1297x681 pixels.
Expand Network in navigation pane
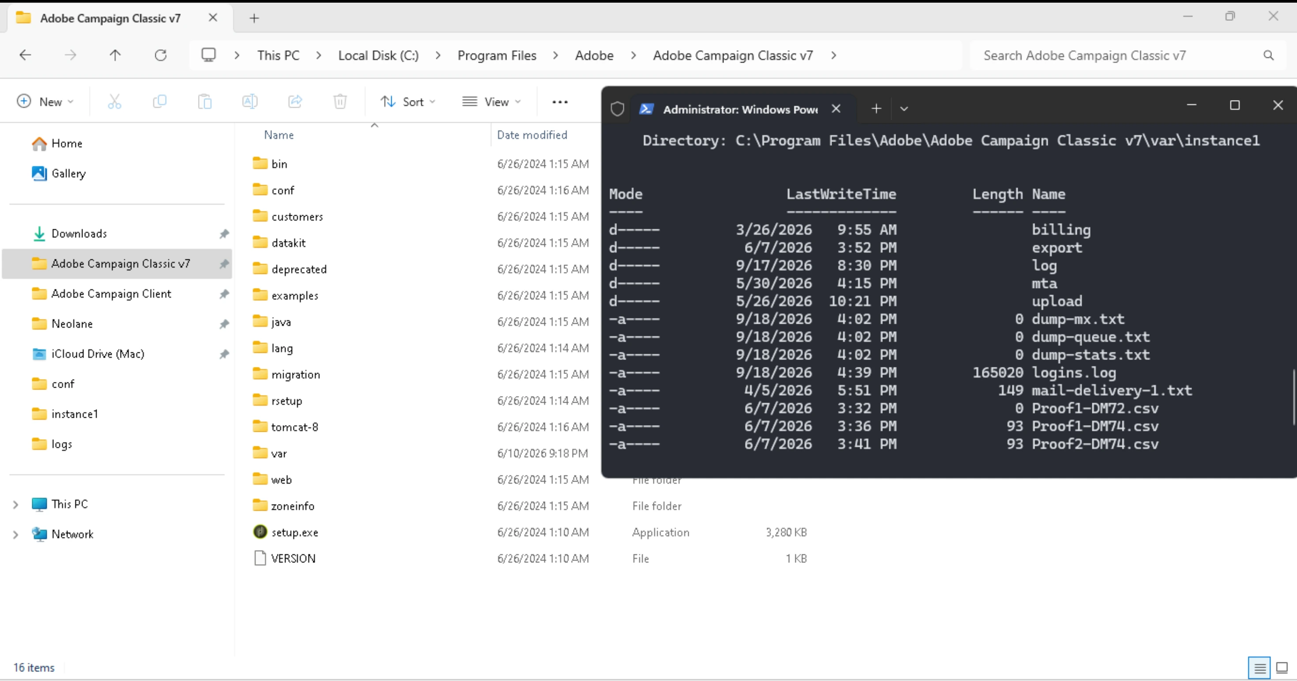(x=15, y=535)
